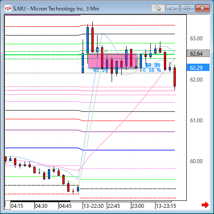Maximize the S.MU chart window
Viewport: 214px width, 214px height.
[188, 8]
